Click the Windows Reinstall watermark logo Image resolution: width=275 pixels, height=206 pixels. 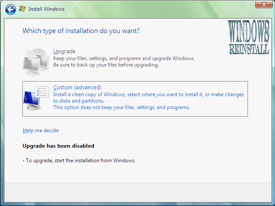(250, 38)
